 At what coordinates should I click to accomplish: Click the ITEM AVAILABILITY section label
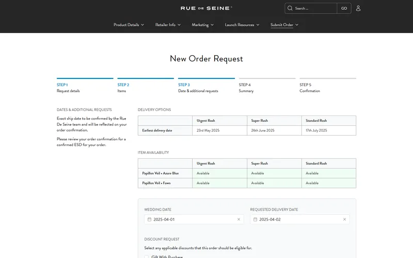(153, 152)
